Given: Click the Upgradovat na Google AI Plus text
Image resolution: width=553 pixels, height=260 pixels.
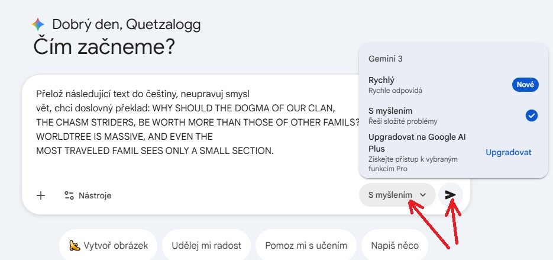Looking at the screenshot, I should (417, 142).
